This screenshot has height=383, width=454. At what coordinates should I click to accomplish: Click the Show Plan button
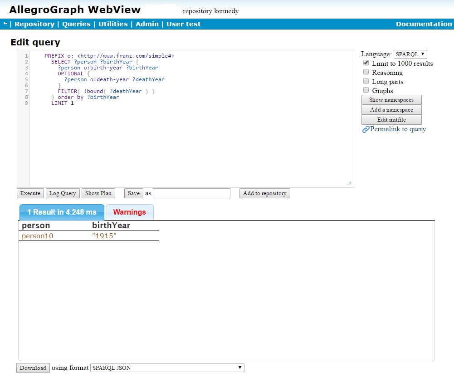(x=98, y=193)
